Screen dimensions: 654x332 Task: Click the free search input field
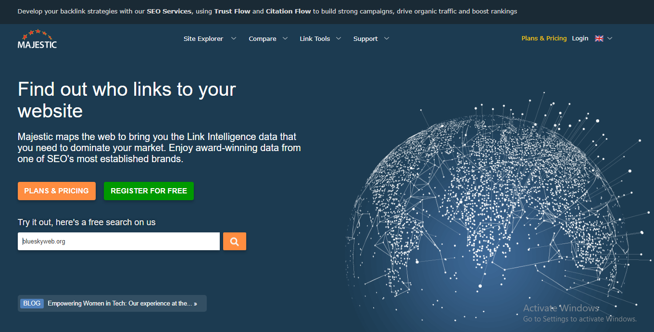click(x=119, y=242)
